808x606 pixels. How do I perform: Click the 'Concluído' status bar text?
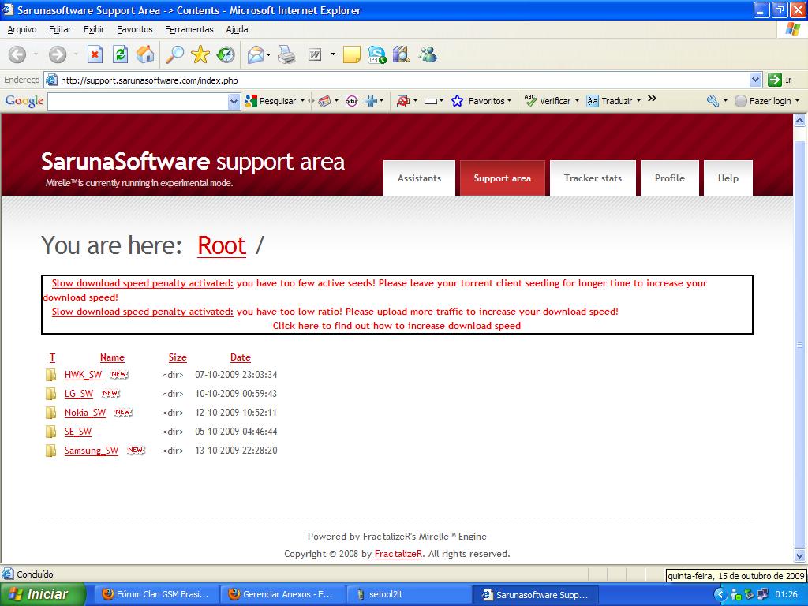[35, 574]
